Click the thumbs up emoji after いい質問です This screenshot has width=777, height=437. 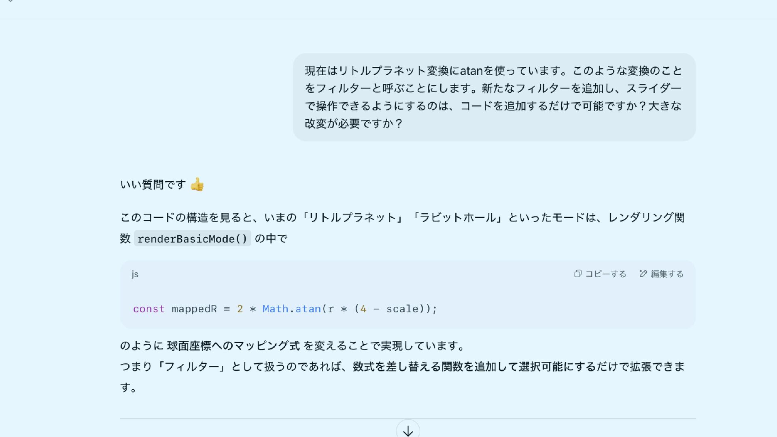[197, 185]
